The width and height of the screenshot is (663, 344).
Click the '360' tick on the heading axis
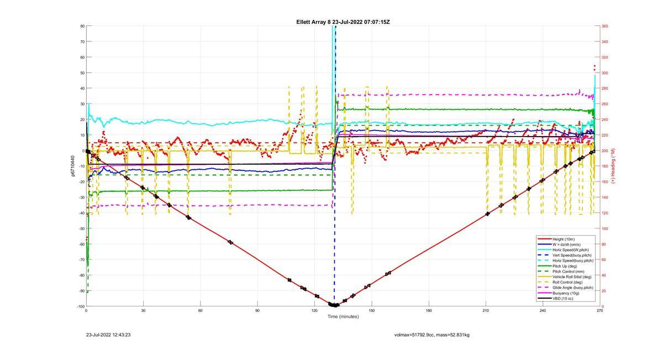(x=605, y=26)
